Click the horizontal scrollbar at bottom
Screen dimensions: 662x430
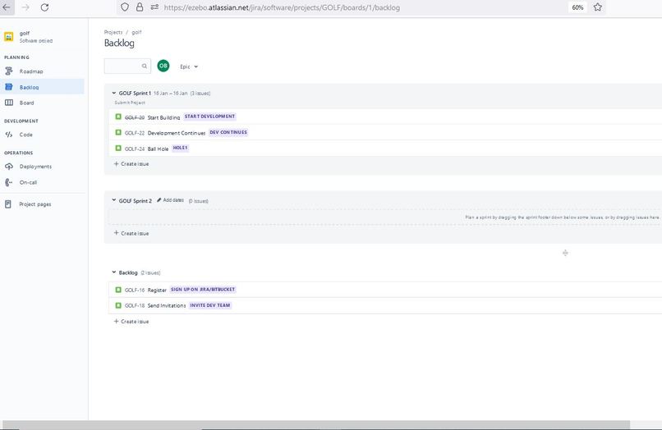click(316, 424)
